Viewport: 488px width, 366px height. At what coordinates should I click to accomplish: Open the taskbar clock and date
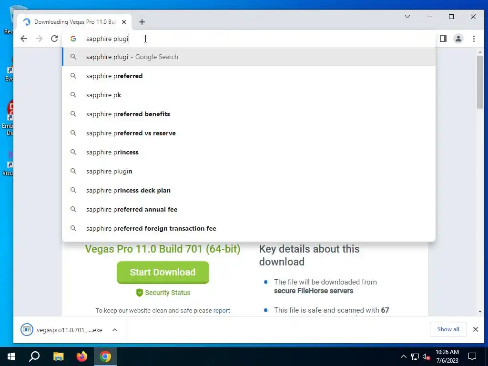point(447,356)
